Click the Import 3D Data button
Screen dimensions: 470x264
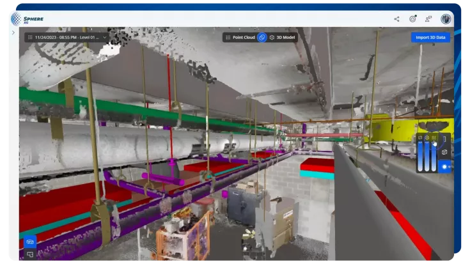point(430,38)
